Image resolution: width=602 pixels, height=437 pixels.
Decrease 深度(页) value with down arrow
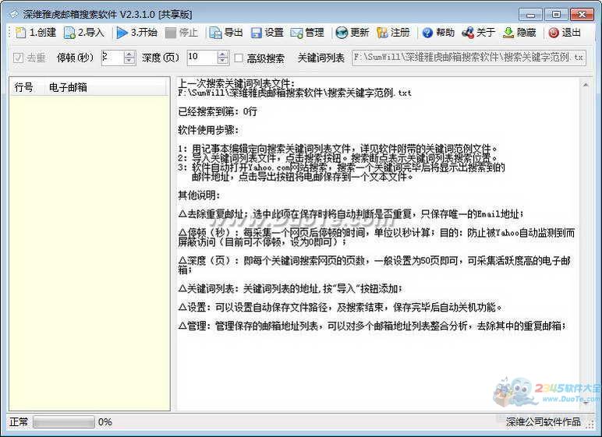pos(223,61)
